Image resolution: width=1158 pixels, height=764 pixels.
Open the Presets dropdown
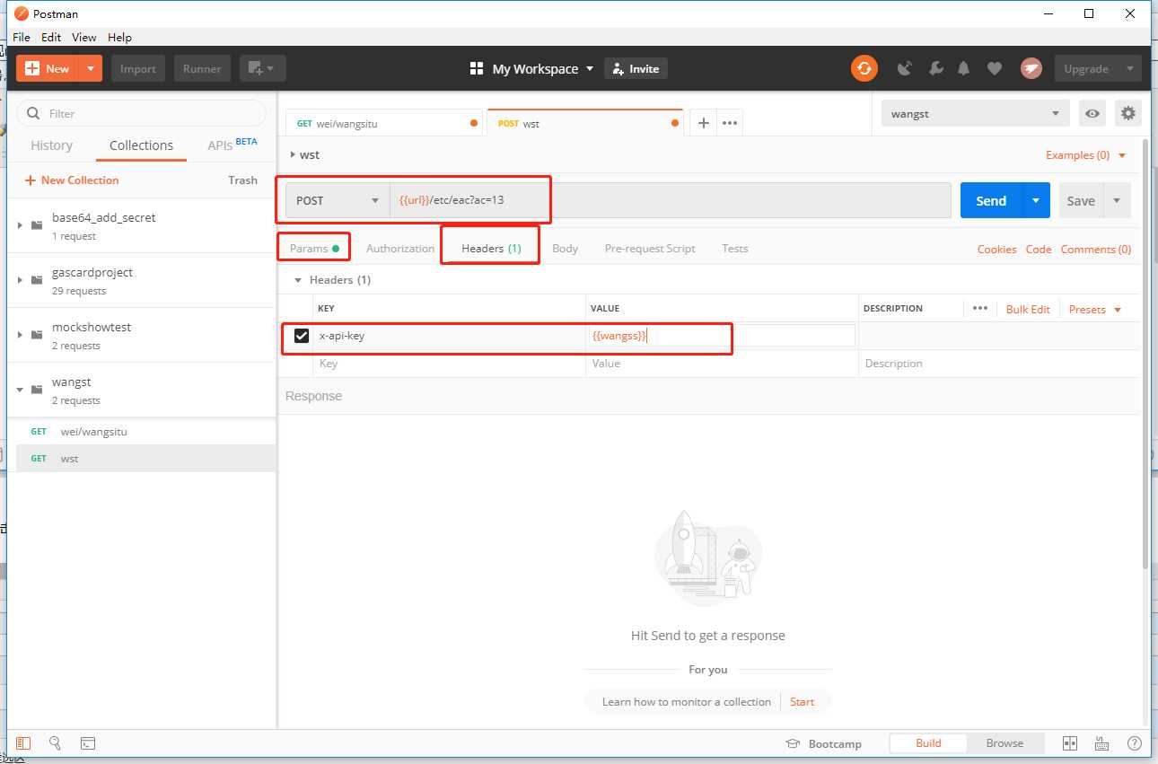[1095, 309]
